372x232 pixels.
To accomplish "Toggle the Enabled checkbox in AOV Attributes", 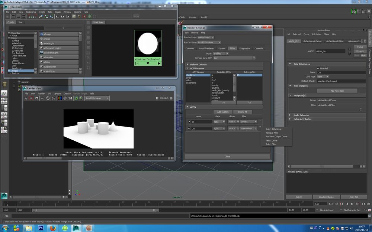I will pos(318,68).
